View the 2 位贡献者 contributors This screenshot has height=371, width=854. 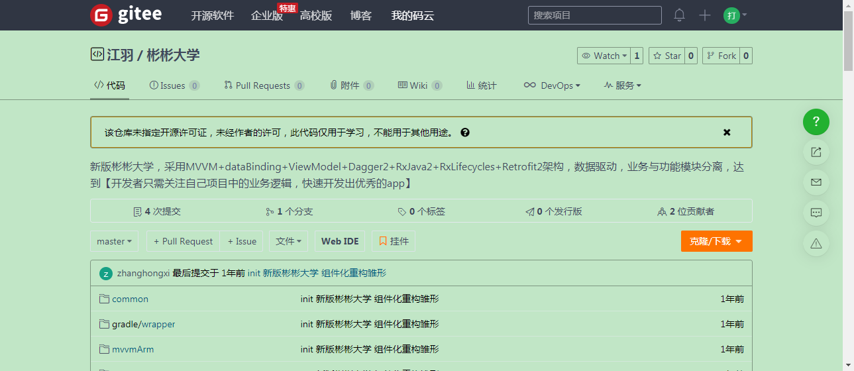click(x=686, y=211)
